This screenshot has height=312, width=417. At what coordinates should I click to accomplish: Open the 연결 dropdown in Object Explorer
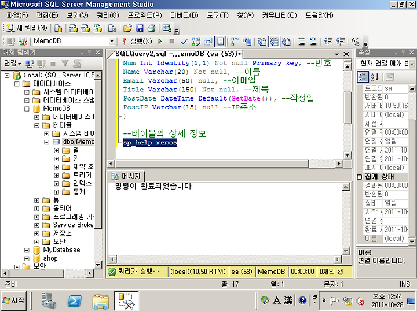coord(13,63)
